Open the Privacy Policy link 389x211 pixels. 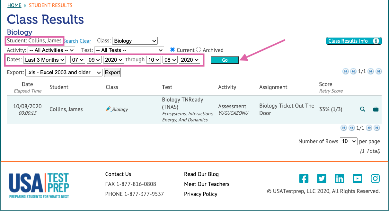point(201,194)
